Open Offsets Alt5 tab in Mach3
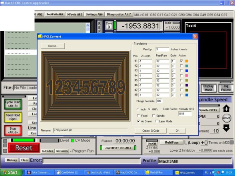 pos(74,14)
